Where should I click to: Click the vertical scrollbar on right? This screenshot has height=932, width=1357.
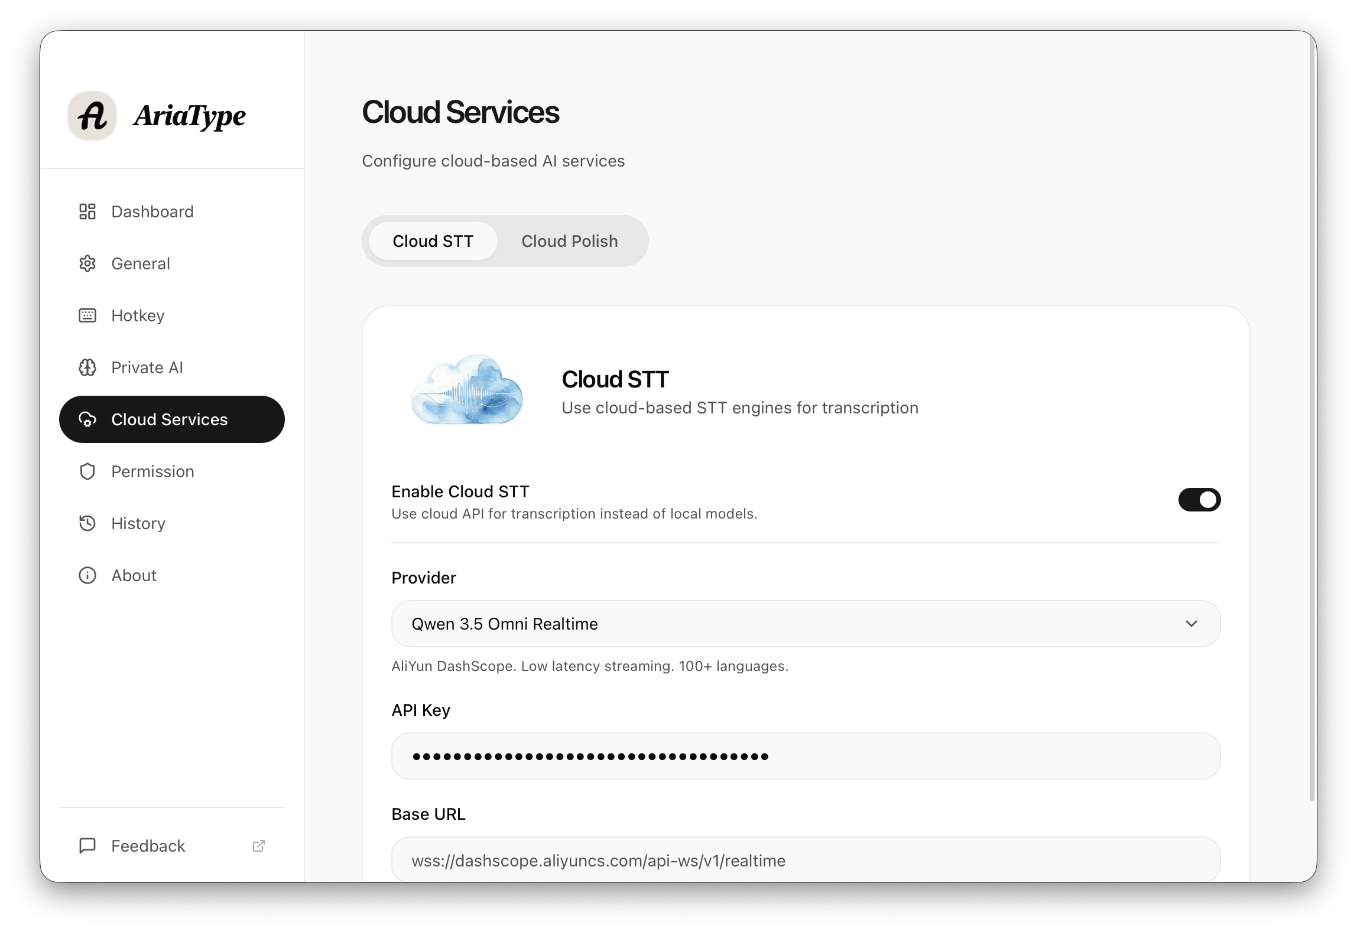coord(1311,413)
